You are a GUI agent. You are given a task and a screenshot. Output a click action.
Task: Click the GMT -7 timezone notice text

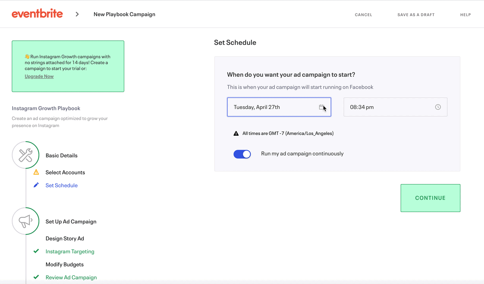(288, 133)
